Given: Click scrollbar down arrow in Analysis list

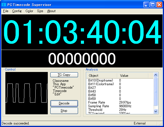Looking at the screenshot, I should click(x=156, y=111).
